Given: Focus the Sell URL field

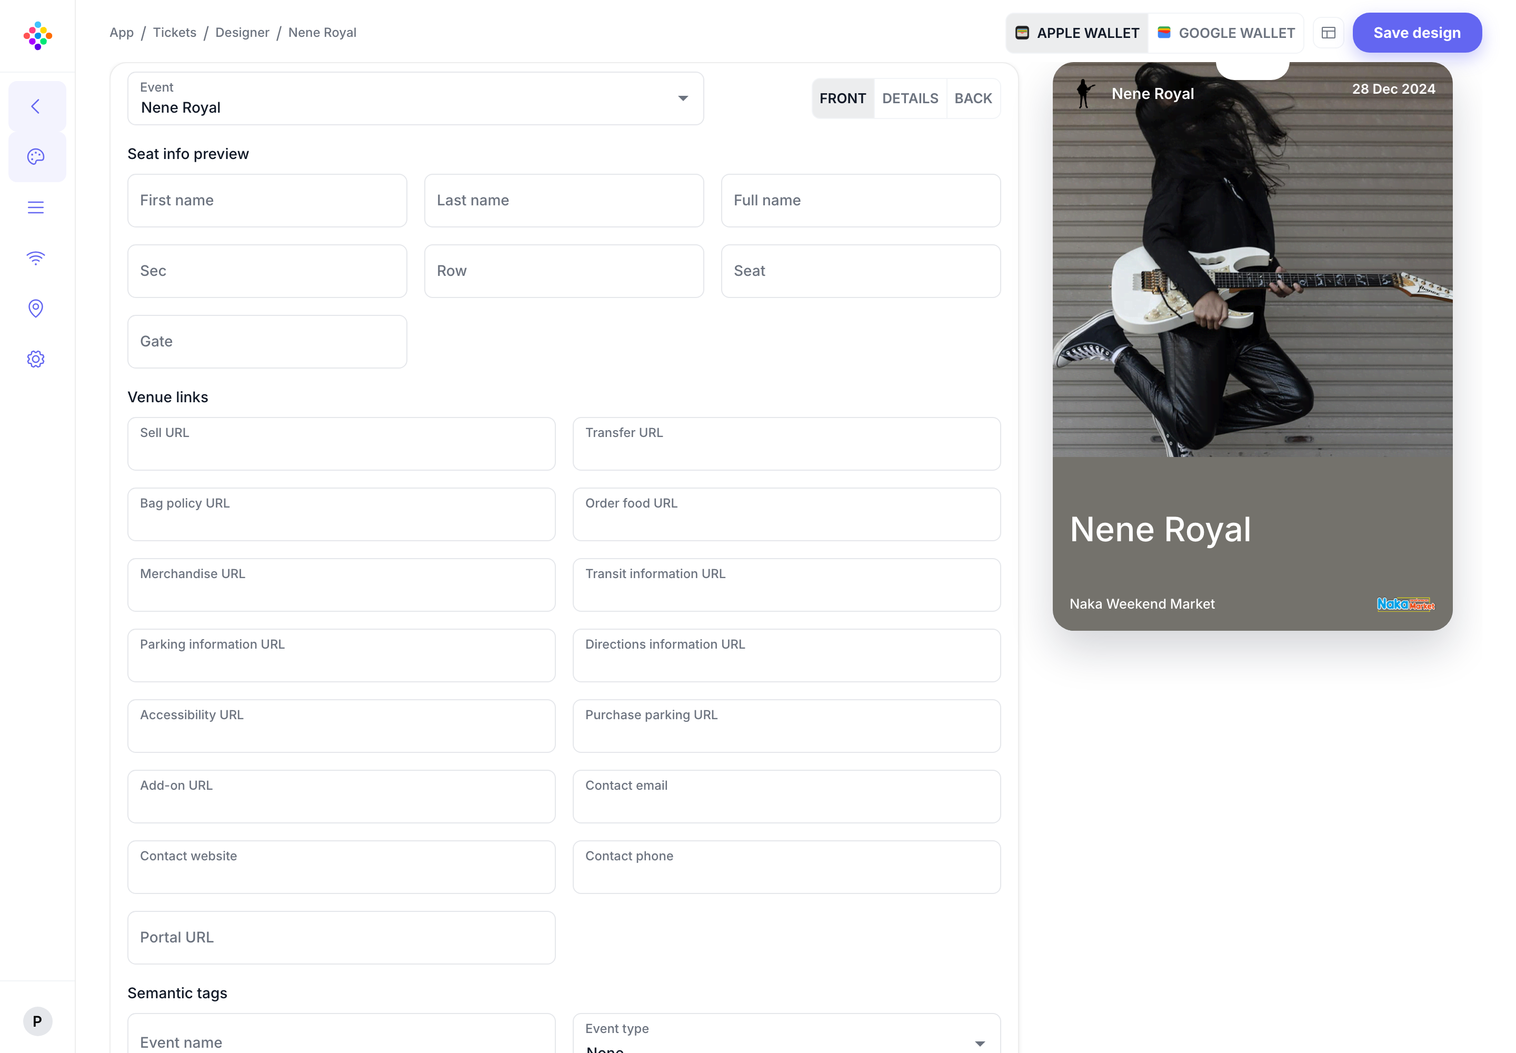Looking at the screenshot, I should coord(342,444).
